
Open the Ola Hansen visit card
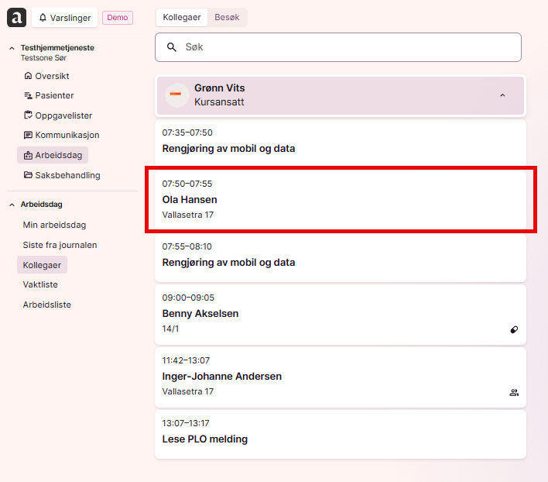(341, 199)
